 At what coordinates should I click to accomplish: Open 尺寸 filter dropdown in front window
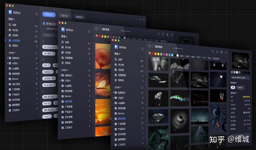pos(204,58)
